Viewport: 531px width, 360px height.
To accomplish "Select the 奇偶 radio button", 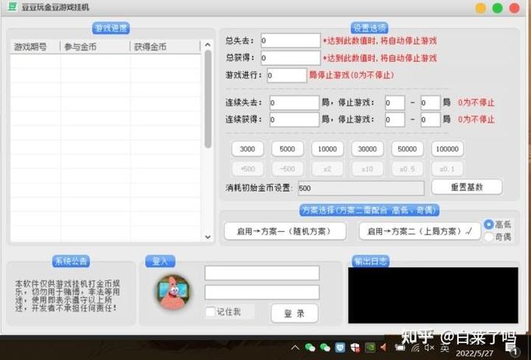I will tap(489, 237).
